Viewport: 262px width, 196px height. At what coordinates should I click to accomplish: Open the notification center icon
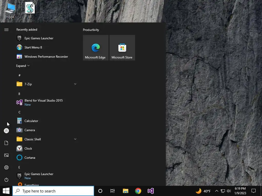(254, 191)
